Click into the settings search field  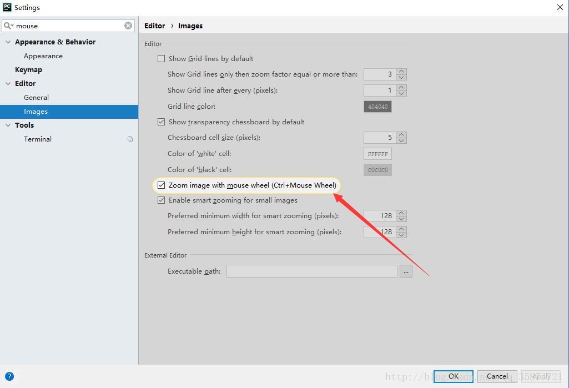(69, 26)
